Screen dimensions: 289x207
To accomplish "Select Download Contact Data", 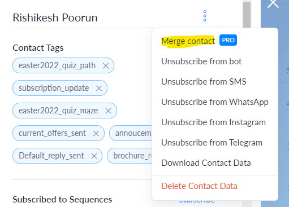I will [x=206, y=163].
